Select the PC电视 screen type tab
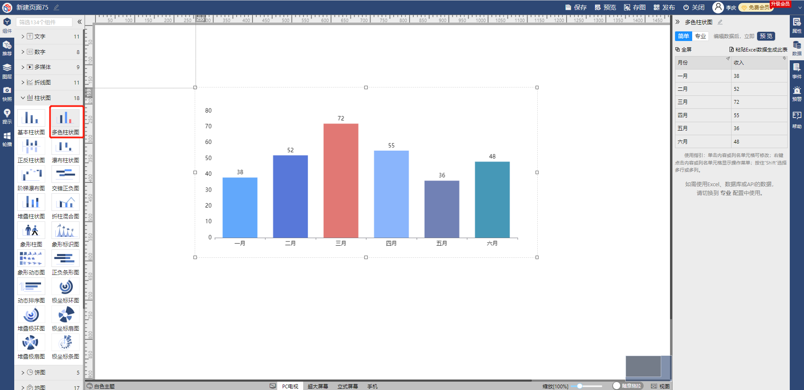The image size is (804, 390). (x=290, y=386)
